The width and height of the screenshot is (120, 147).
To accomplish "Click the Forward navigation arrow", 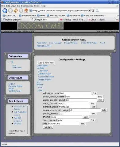I will (10, 10).
